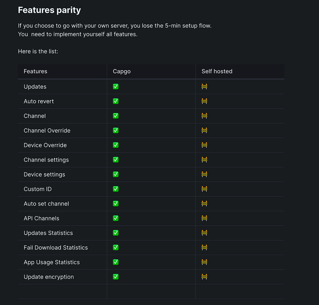Click the green checkmark for Custom ID
Image resolution: width=319 pixels, height=305 pixels.
click(116, 189)
